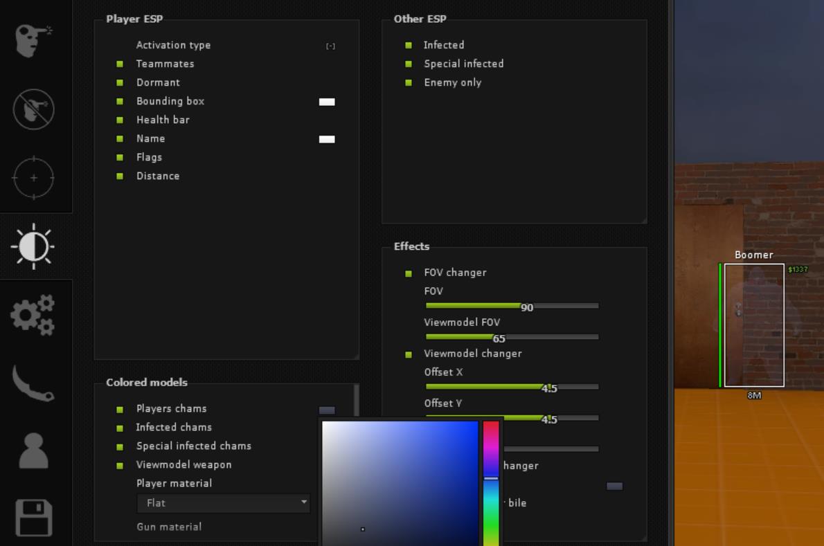Screen dimensions: 824x546
Task: Click the Name color swatch
Action: point(327,139)
